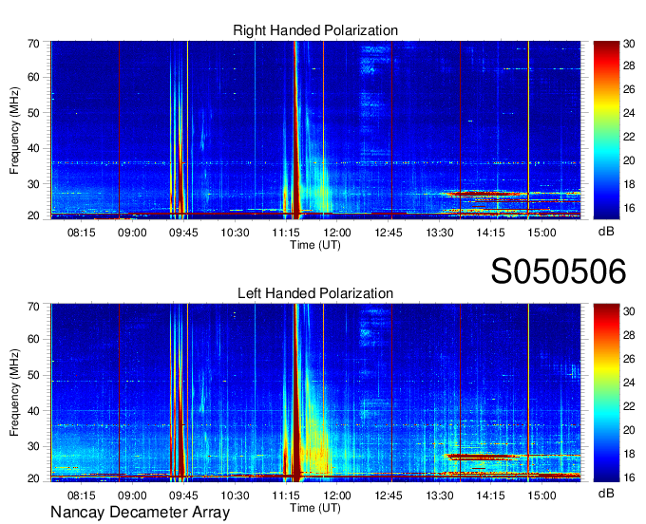Click the 10:30 tick label on the Right Handed time axis
Viewport: 646px width, 524px height.
click(x=235, y=233)
